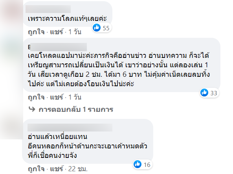Click the reply arrow icon beside การตอบกลับ
This screenshot has width=233, height=174.
click(x=32, y=109)
